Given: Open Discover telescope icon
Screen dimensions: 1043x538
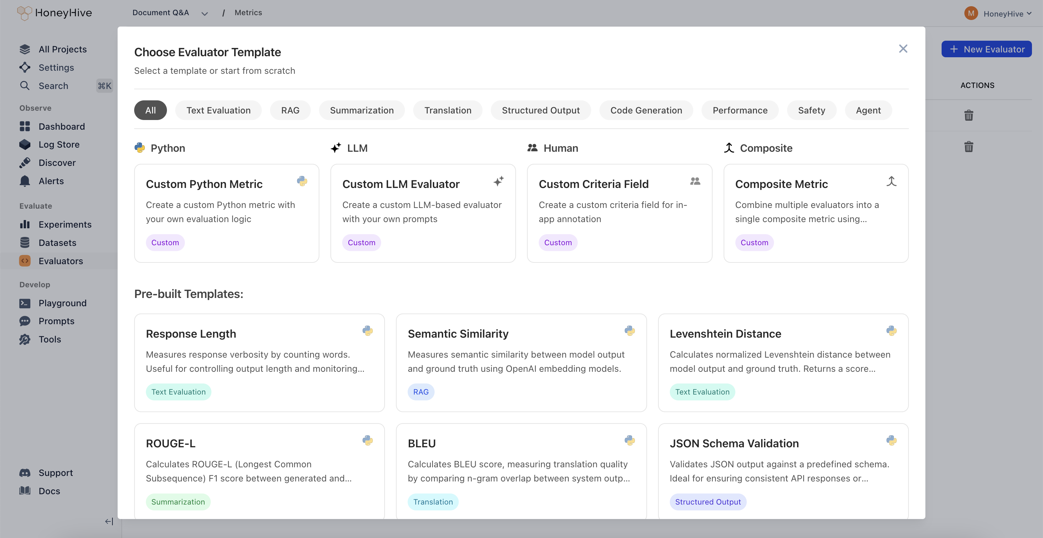Looking at the screenshot, I should click(25, 163).
